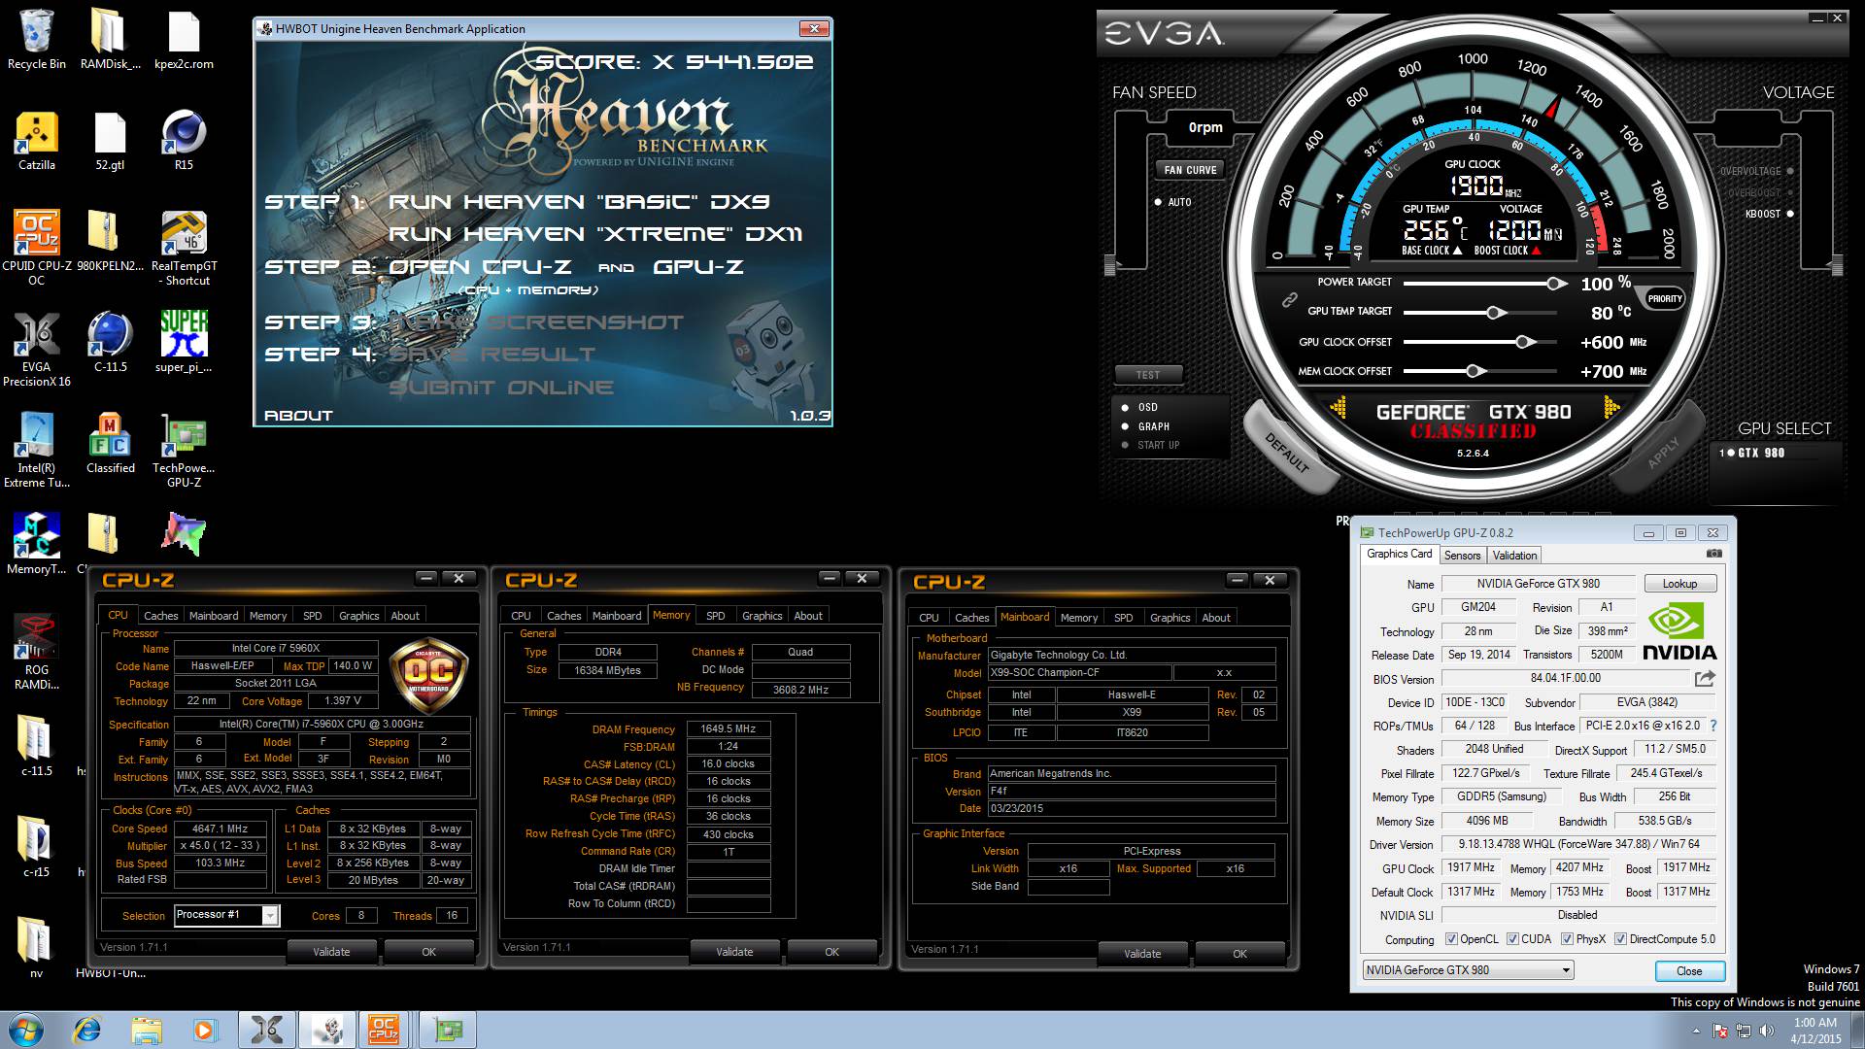Image resolution: width=1865 pixels, height=1049 pixels.
Task: Open the super_pi desktop icon
Action: pyautogui.click(x=184, y=343)
